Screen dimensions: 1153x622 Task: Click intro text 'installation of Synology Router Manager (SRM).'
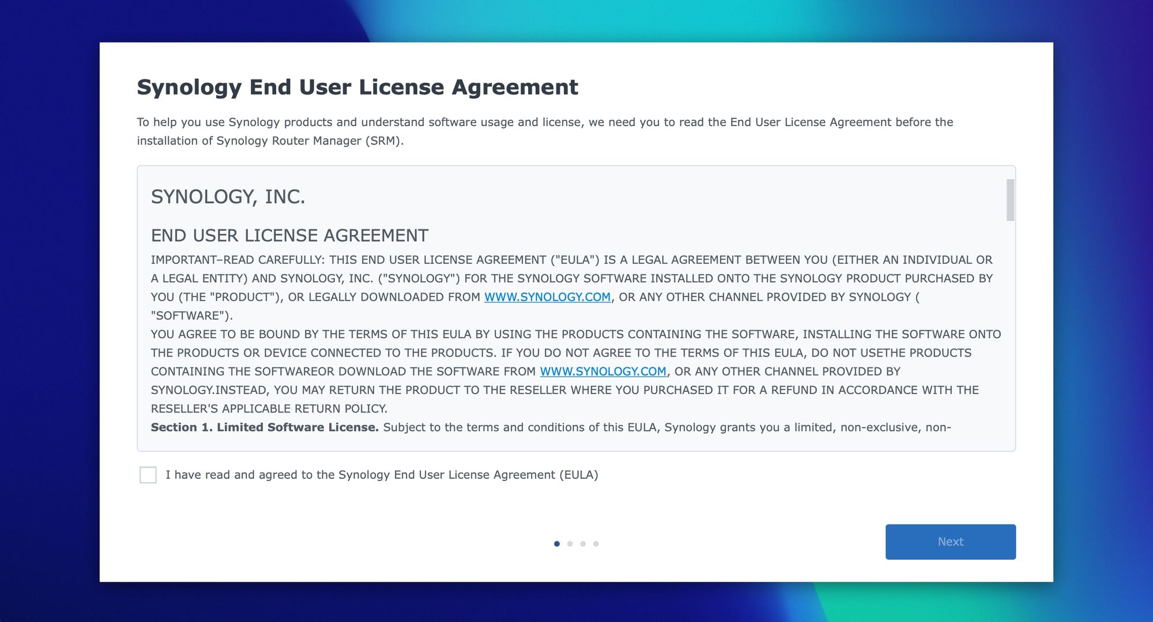[270, 141]
